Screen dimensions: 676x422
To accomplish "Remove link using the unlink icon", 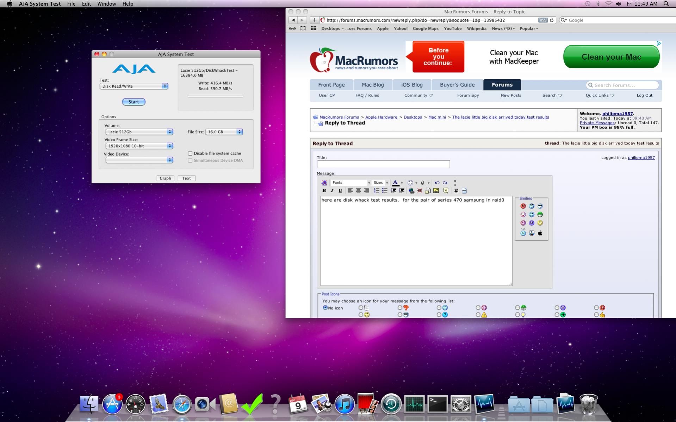I will [420, 190].
